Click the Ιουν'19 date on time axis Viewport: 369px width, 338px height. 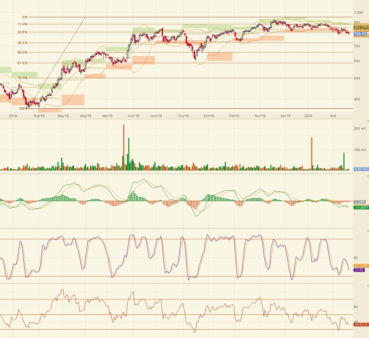tap(133, 116)
